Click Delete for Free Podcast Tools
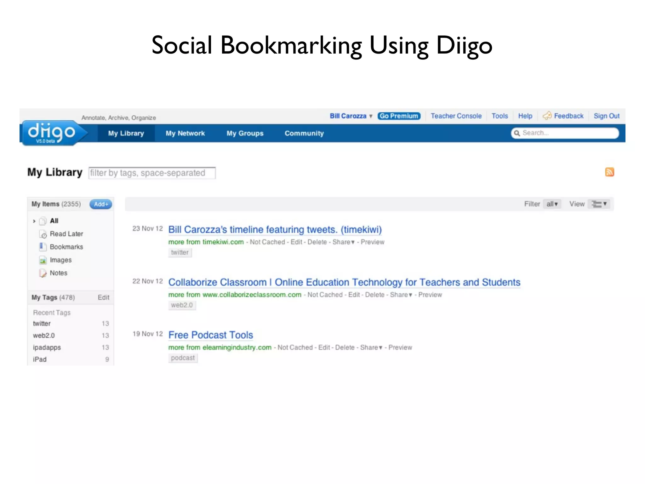Screen dimensions: 645x484 pyautogui.click(x=345, y=347)
